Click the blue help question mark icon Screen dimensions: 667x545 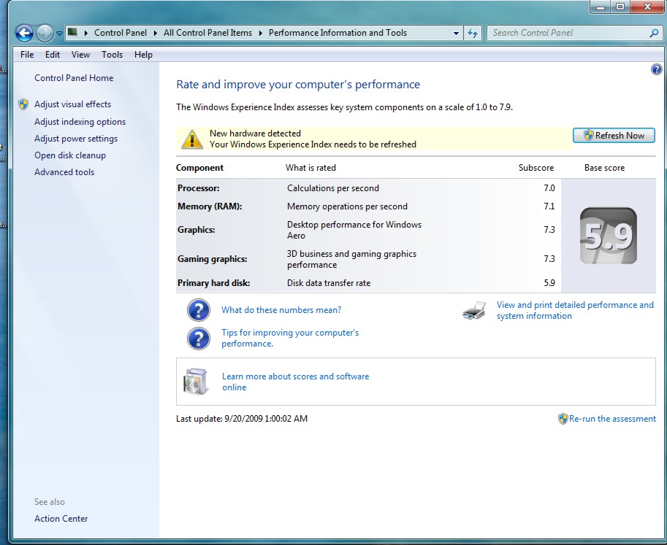coord(656,69)
